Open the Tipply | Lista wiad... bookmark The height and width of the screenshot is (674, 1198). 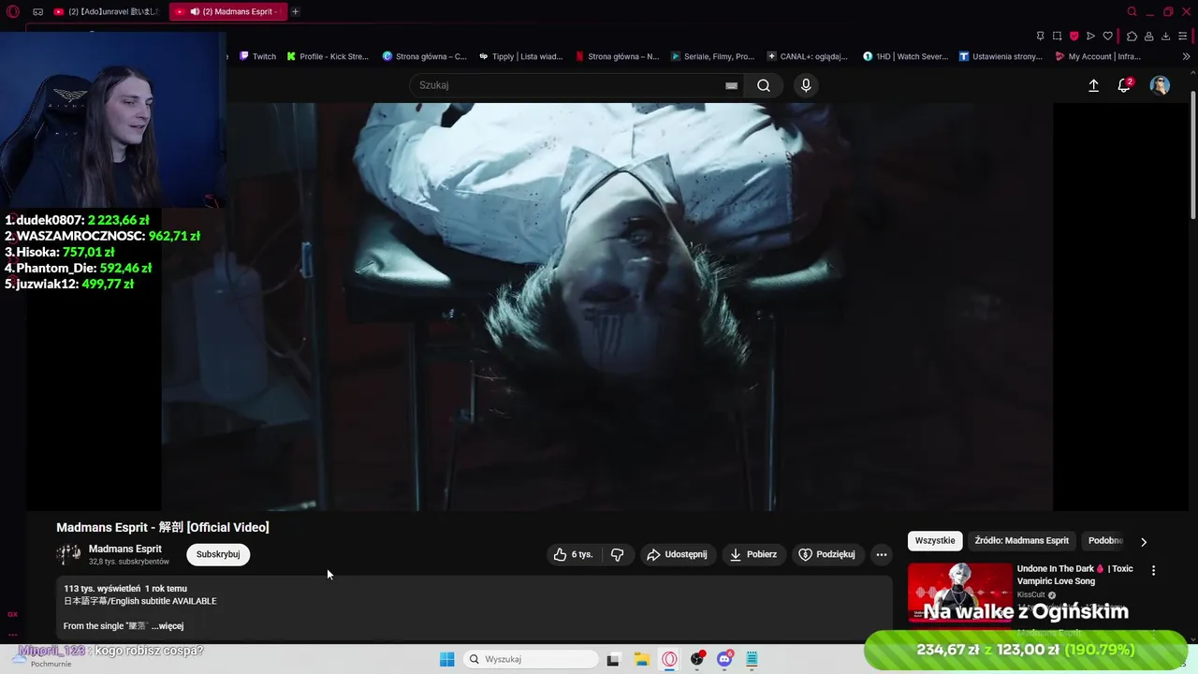pos(520,56)
